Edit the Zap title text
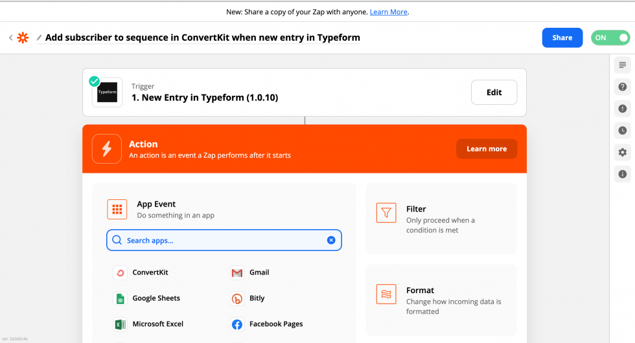The image size is (635, 343). click(x=202, y=38)
